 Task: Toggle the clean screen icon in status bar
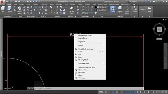(x=163, y=92)
